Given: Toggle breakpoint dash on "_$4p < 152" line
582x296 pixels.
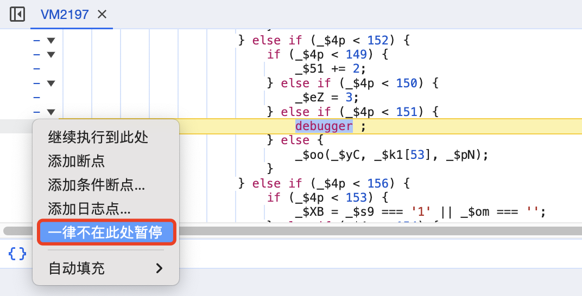Looking at the screenshot, I should (37, 40).
